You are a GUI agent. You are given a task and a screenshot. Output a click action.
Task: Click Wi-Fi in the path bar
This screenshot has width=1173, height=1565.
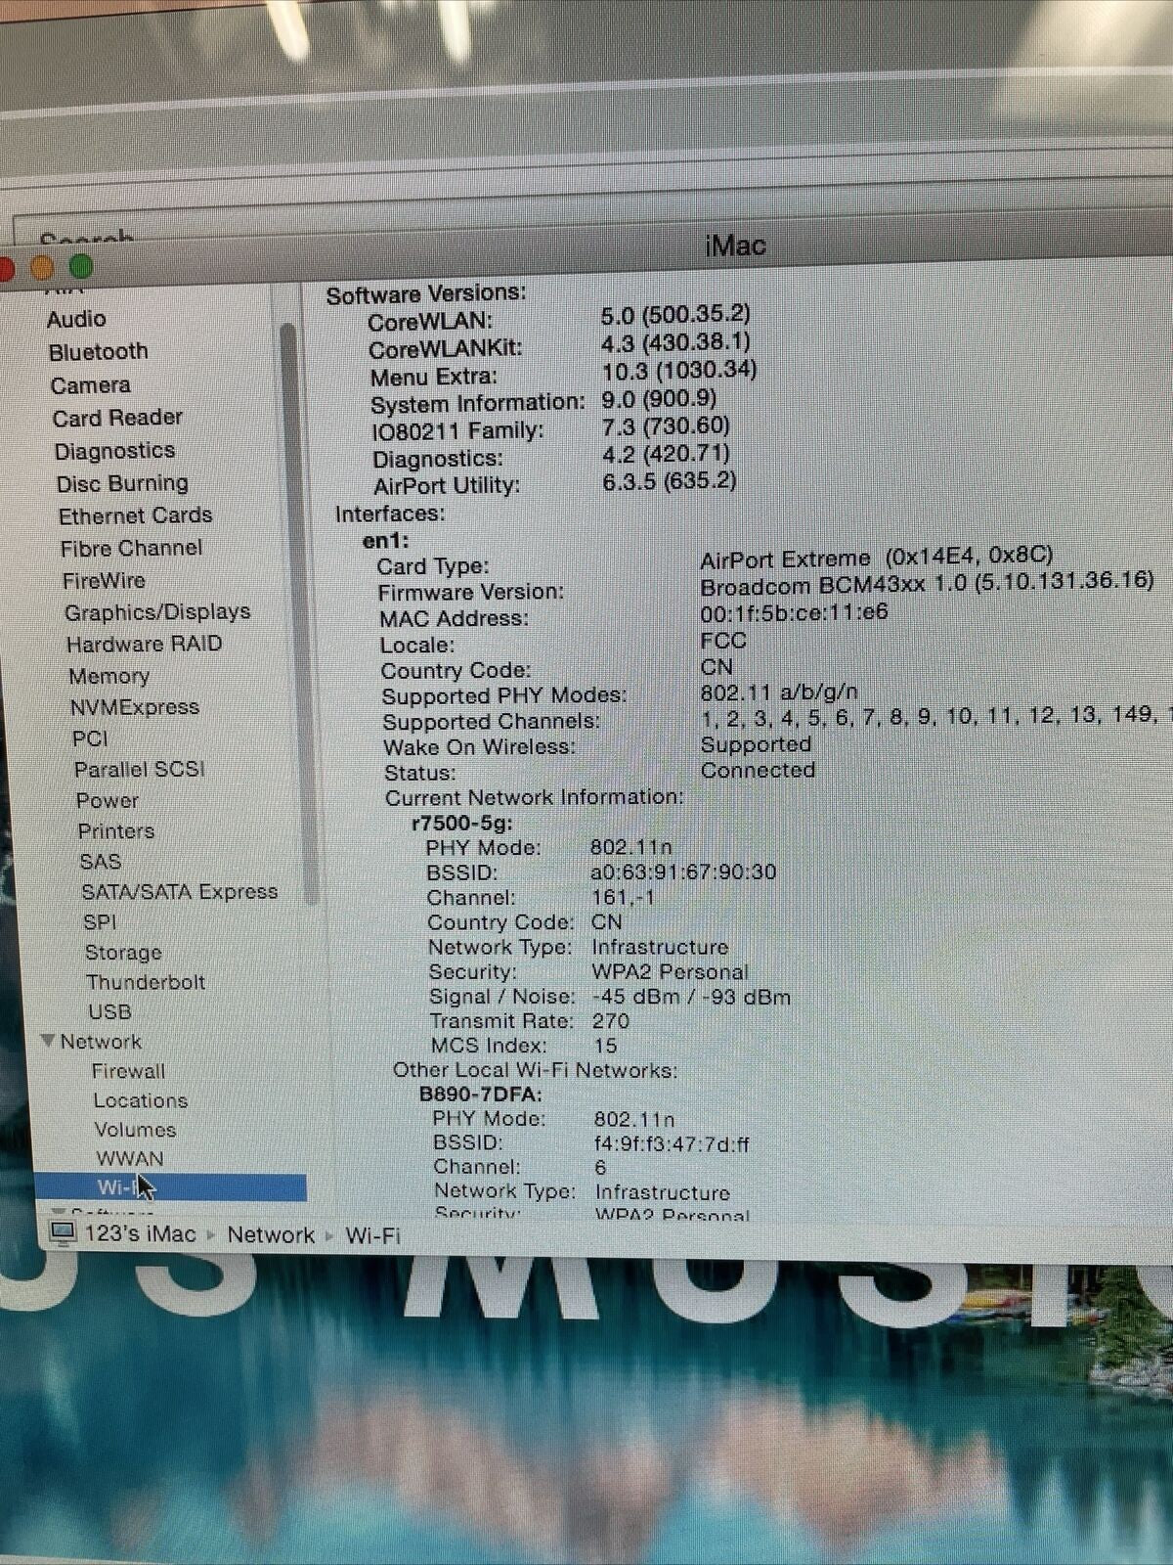[x=372, y=1236]
